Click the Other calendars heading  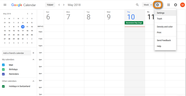point(9,81)
